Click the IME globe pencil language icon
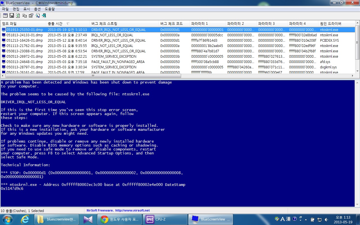The width and height of the screenshot is (360, 225). coord(277,219)
